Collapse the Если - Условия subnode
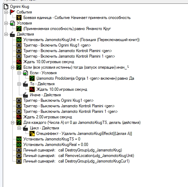Image resolution: width=188 pixels, height=187 pixels. click(19, 73)
